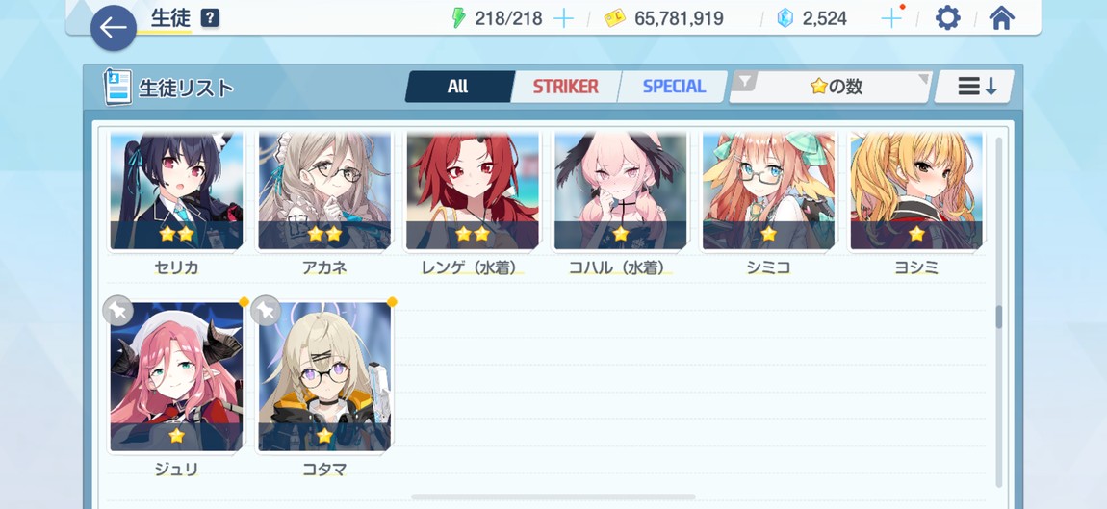The width and height of the screenshot is (1107, 509).
Task: Switch to the SPECIAL tab
Action: [674, 87]
